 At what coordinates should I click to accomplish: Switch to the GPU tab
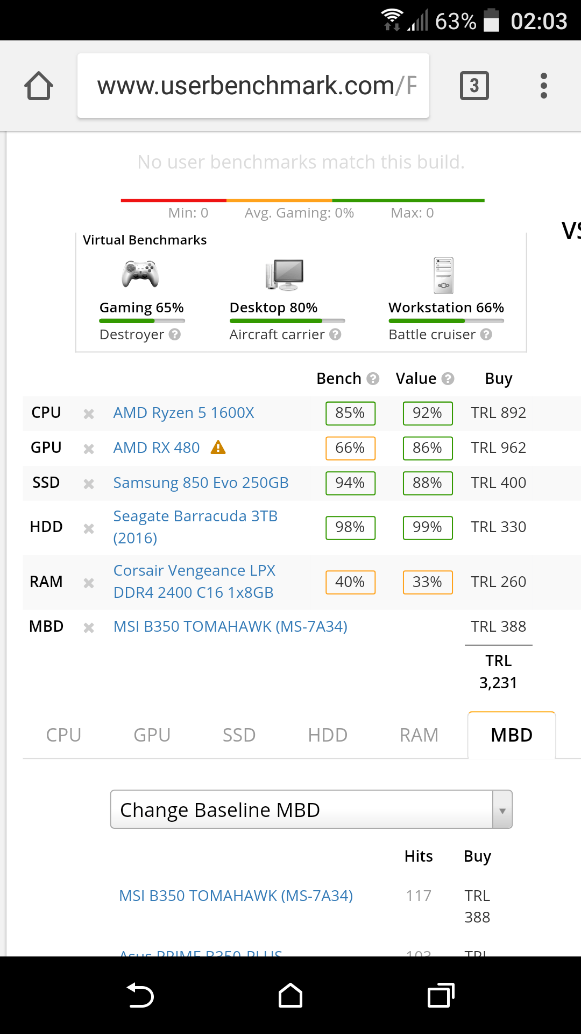coord(152,735)
